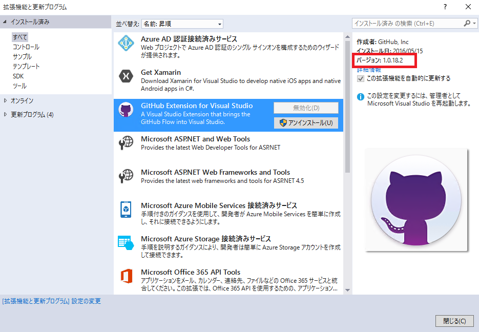This screenshot has width=479, height=332.
Task: Select the サンプル category
Action: tap(22, 56)
